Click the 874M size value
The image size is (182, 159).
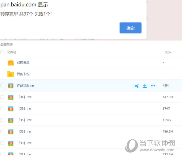pos(166,108)
